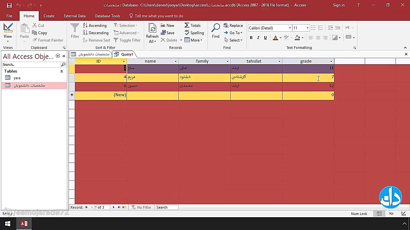The height and width of the screenshot is (230, 410).
Task: Click the Totals sigma icon
Action: coord(187,26)
